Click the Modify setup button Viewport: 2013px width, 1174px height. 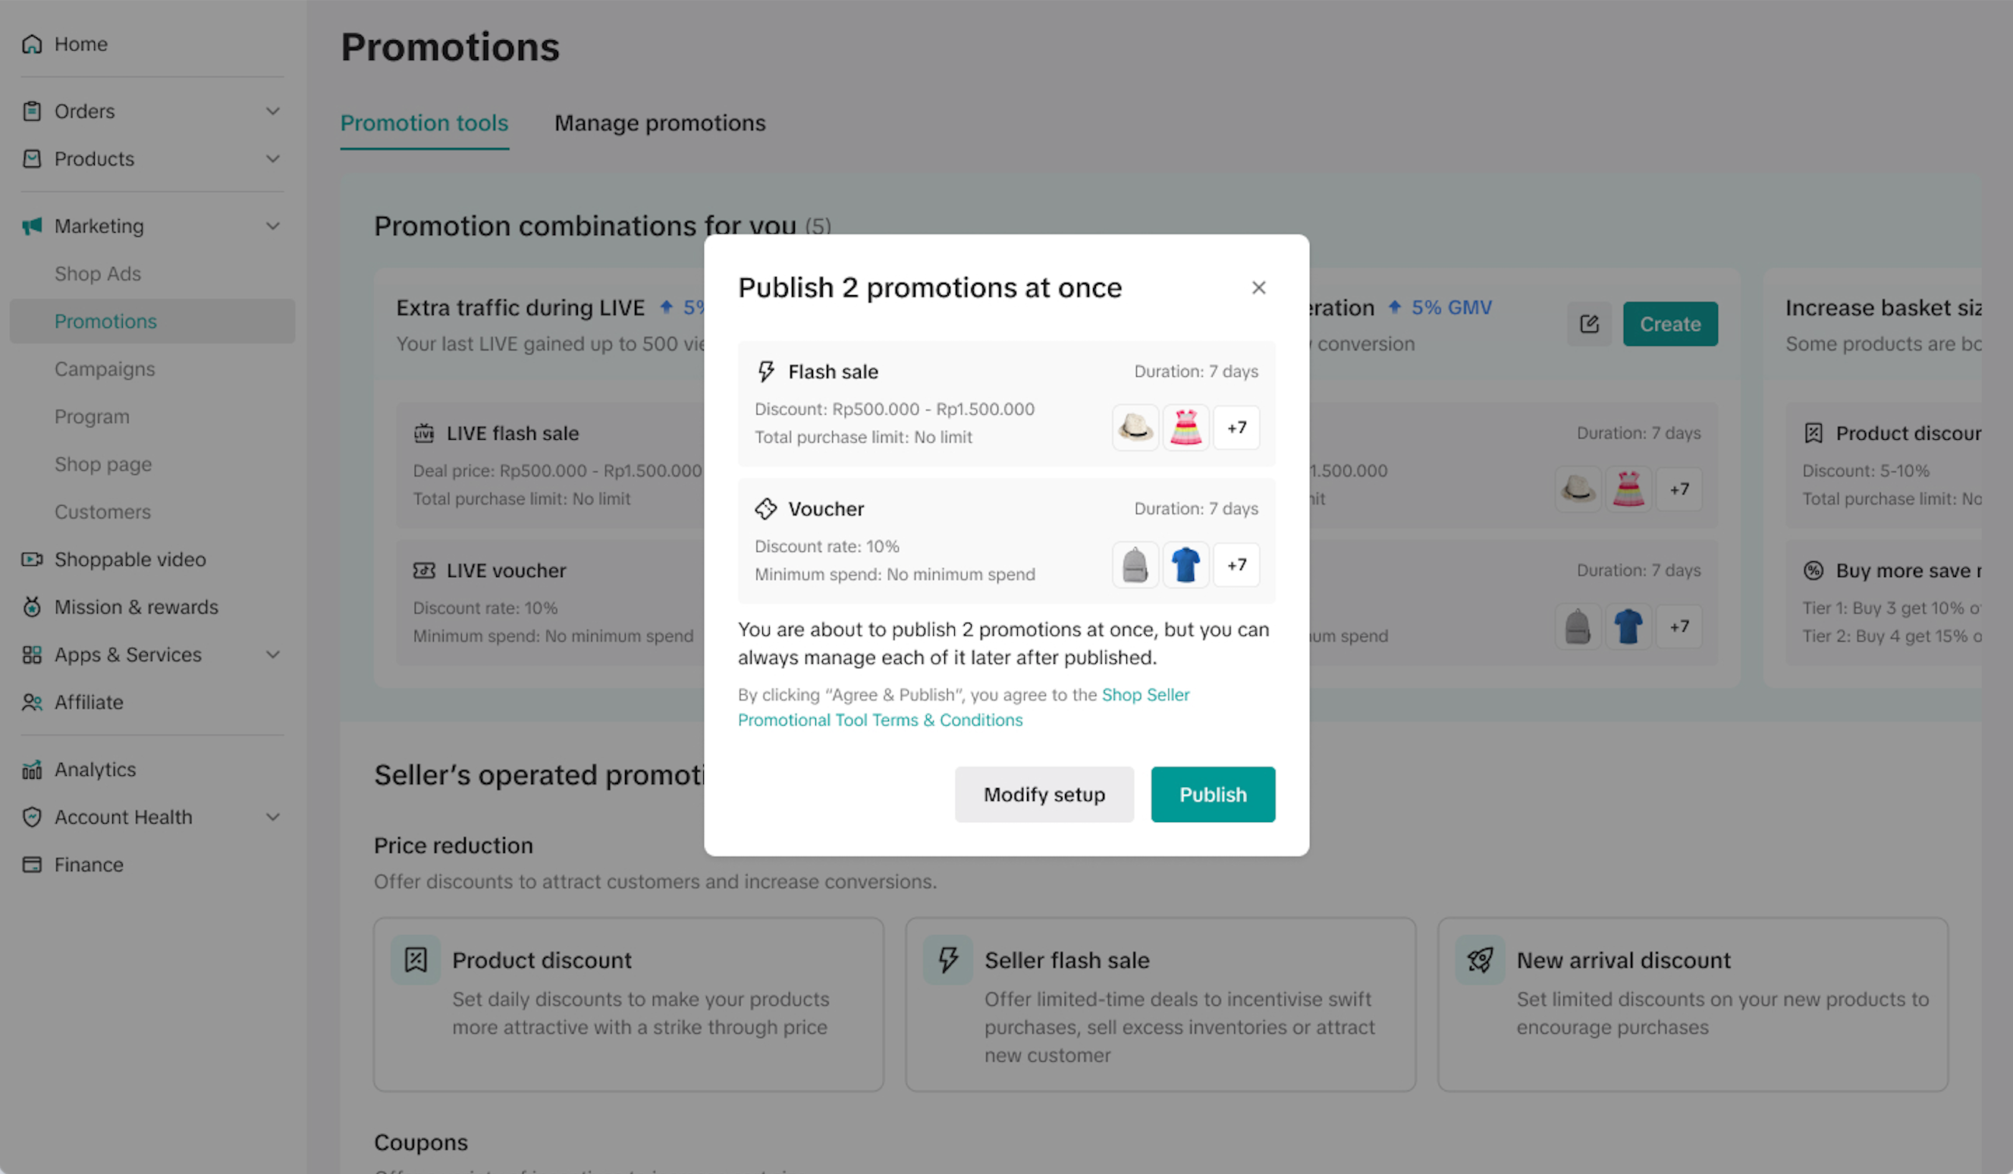[x=1043, y=794]
